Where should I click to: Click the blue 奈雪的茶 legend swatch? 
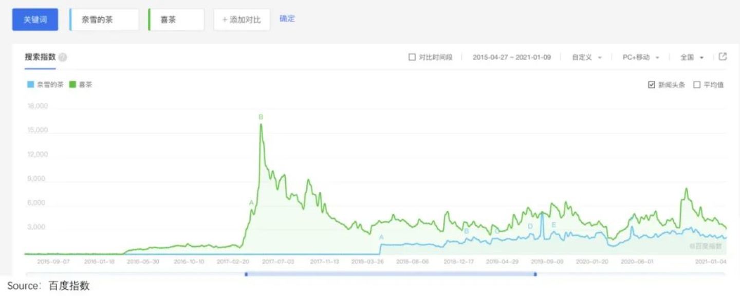click(x=31, y=85)
